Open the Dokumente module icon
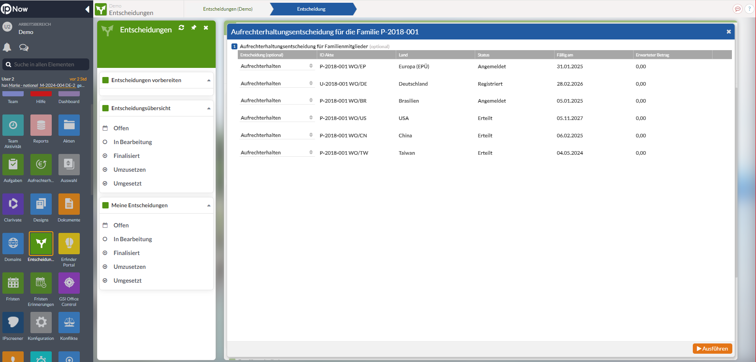The width and height of the screenshot is (756, 362). click(x=69, y=204)
